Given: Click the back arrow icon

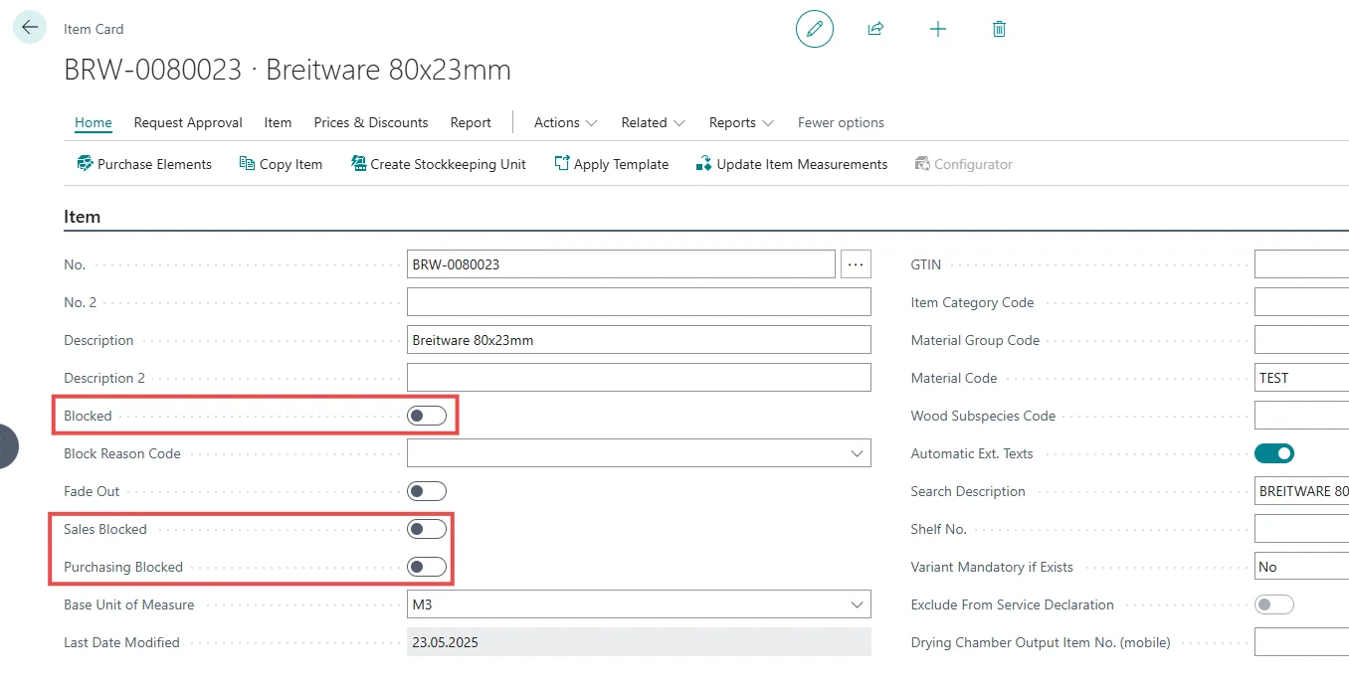Looking at the screenshot, I should click(x=29, y=28).
